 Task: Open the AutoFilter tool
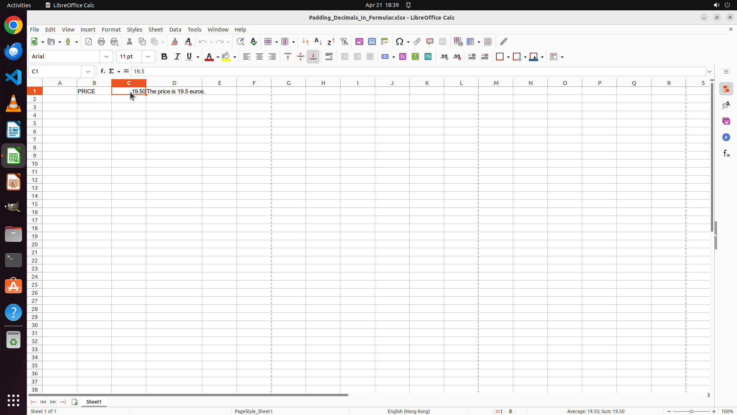(x=344, y=41)
